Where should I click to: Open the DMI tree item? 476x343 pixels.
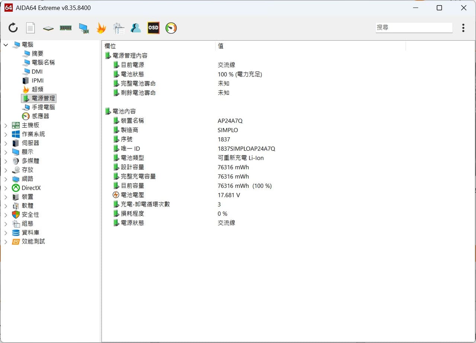(x=37, y=71)
